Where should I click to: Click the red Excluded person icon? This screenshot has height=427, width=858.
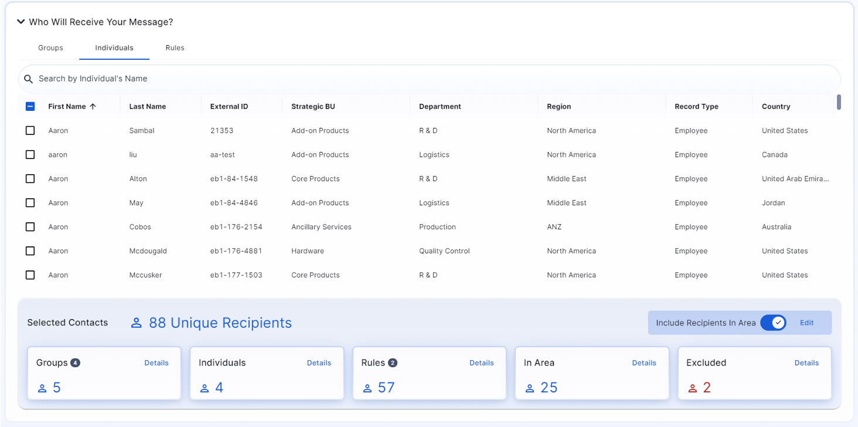pos(692,388)
